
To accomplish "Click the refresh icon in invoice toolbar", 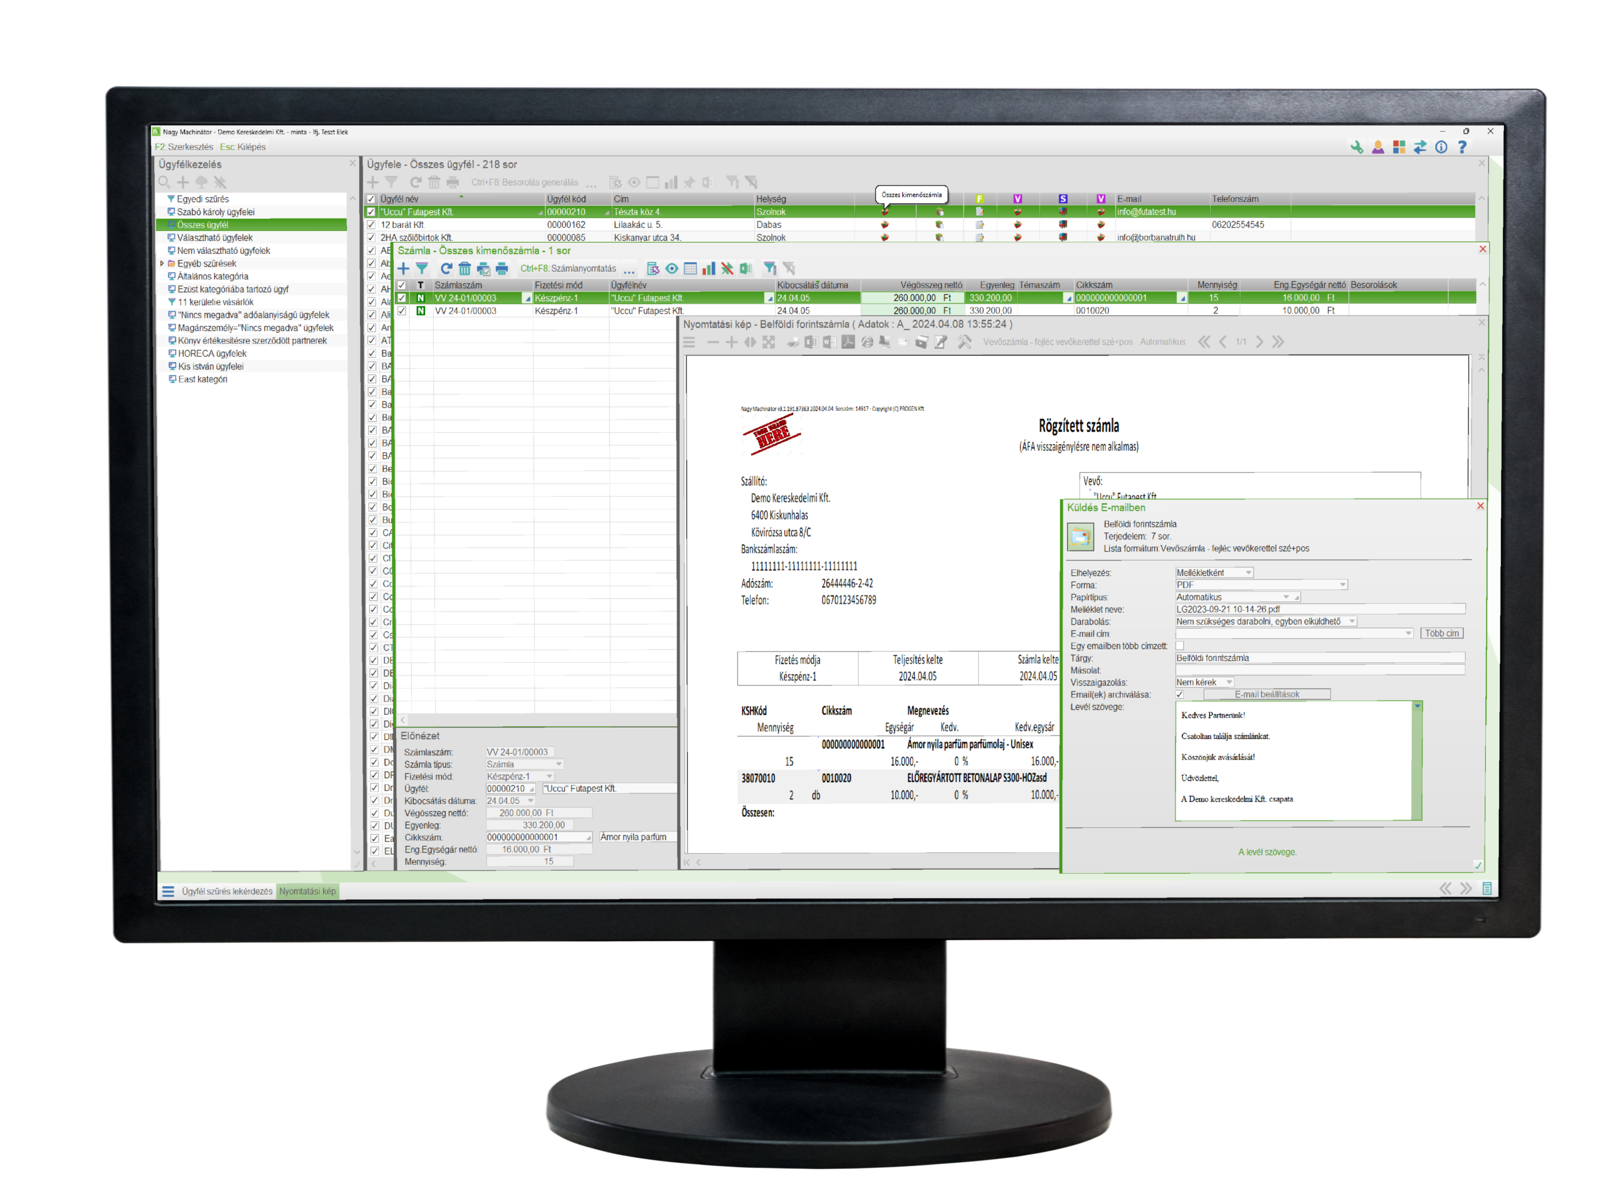I will coord(446,269).
